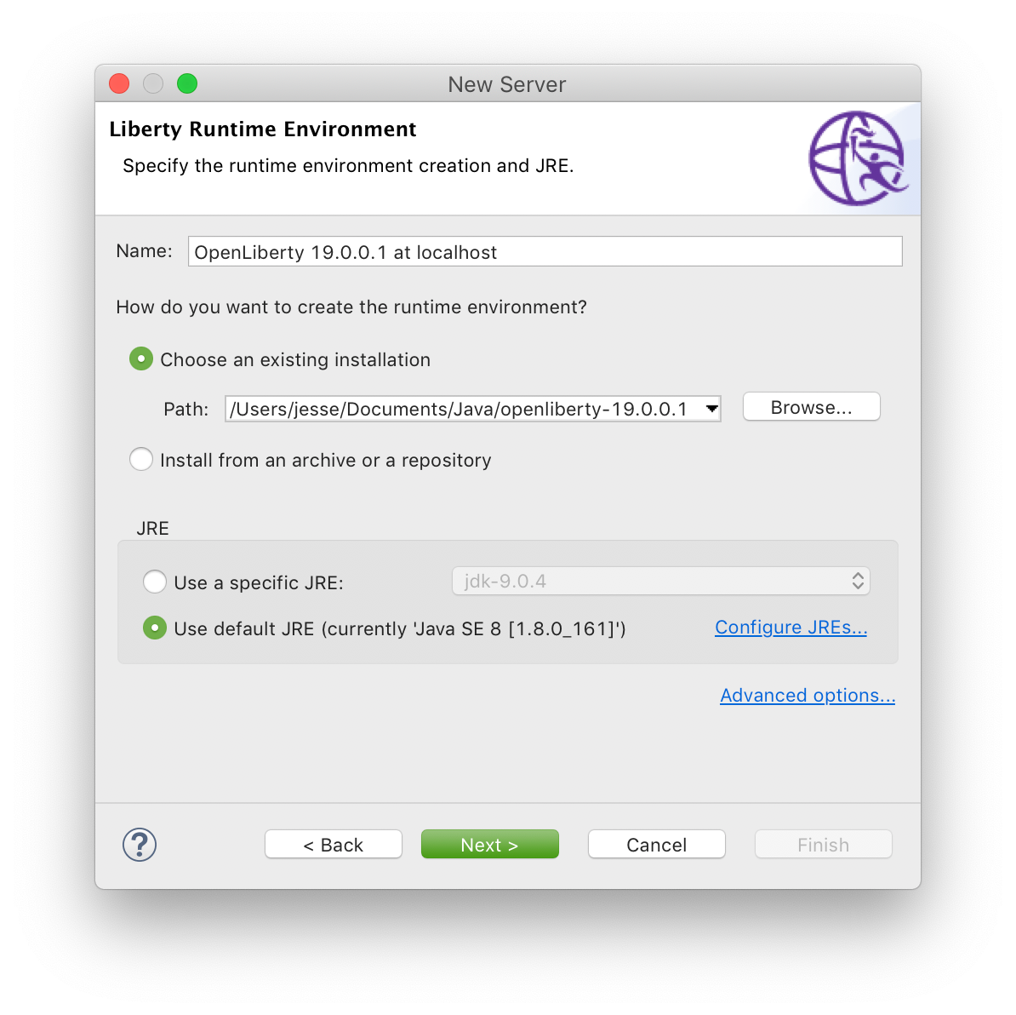This screenshot has height=1015, width=1016.
Task: Go back with the < Back button
Action: [334, 845]
